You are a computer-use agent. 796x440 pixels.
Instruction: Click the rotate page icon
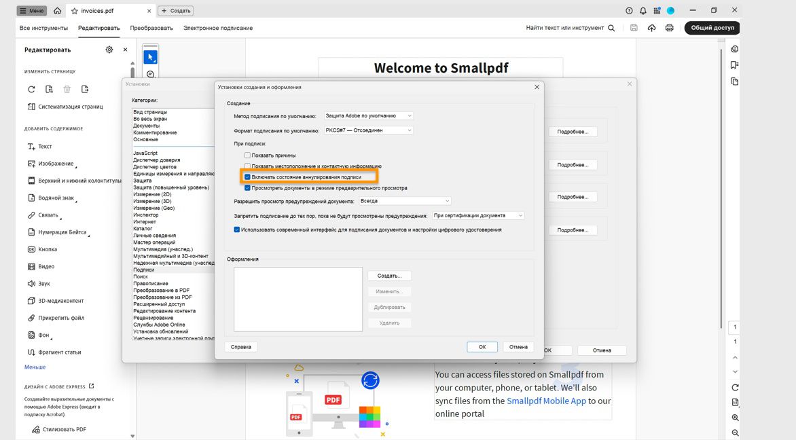31,90
